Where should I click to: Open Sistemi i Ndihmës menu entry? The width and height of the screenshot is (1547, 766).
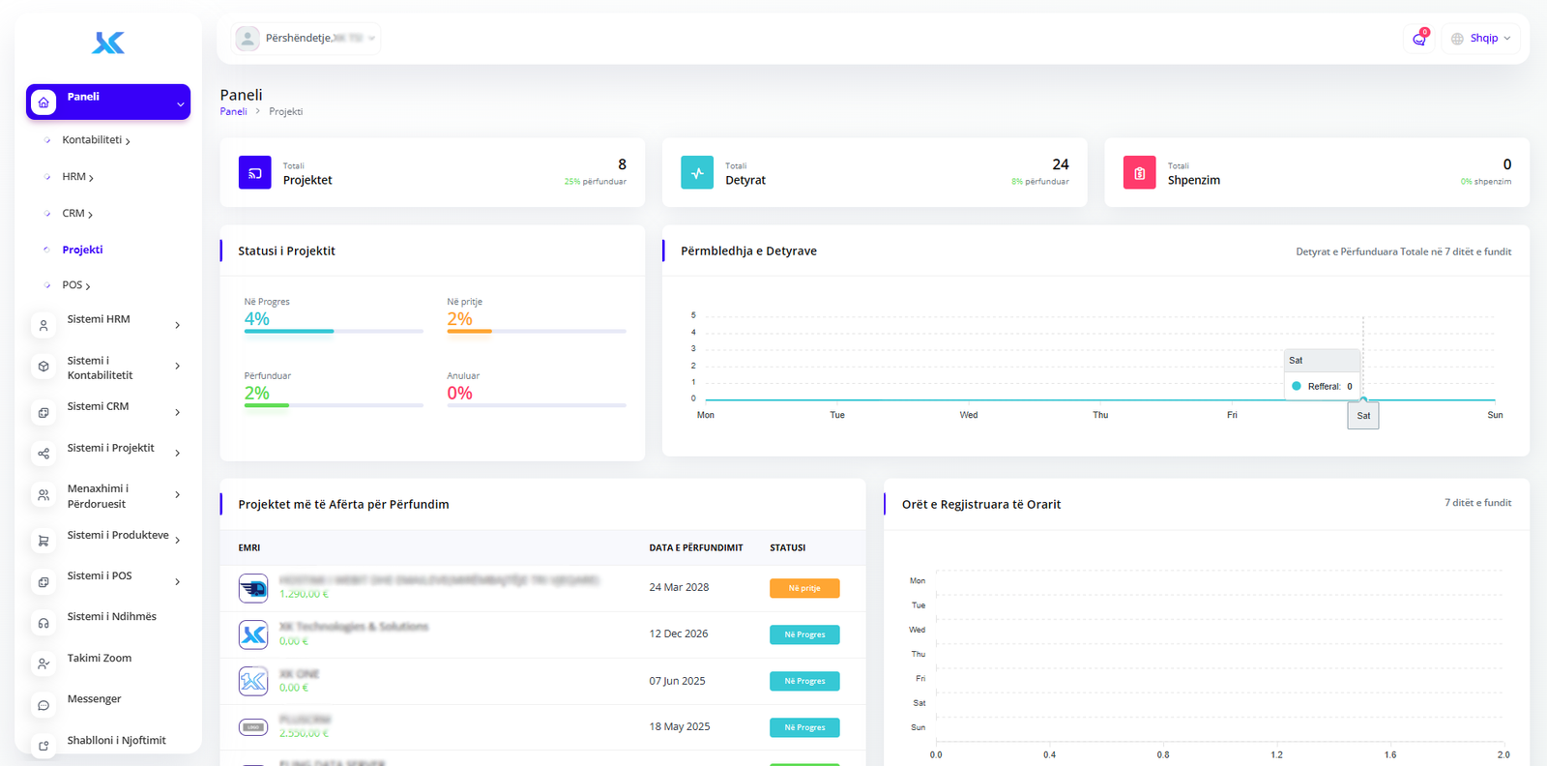tap(111, 616)
